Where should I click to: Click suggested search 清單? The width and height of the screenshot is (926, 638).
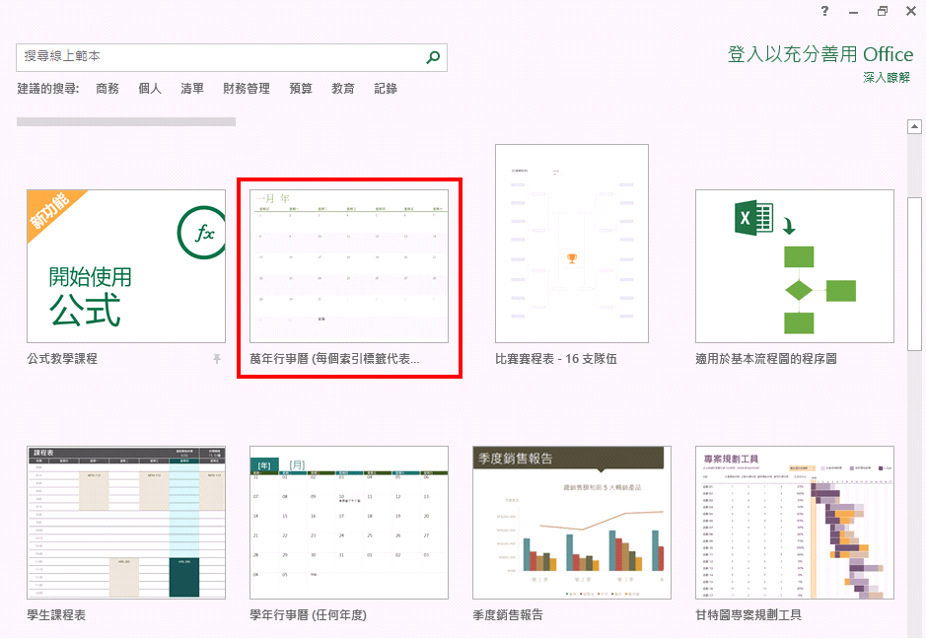[192, 89]
